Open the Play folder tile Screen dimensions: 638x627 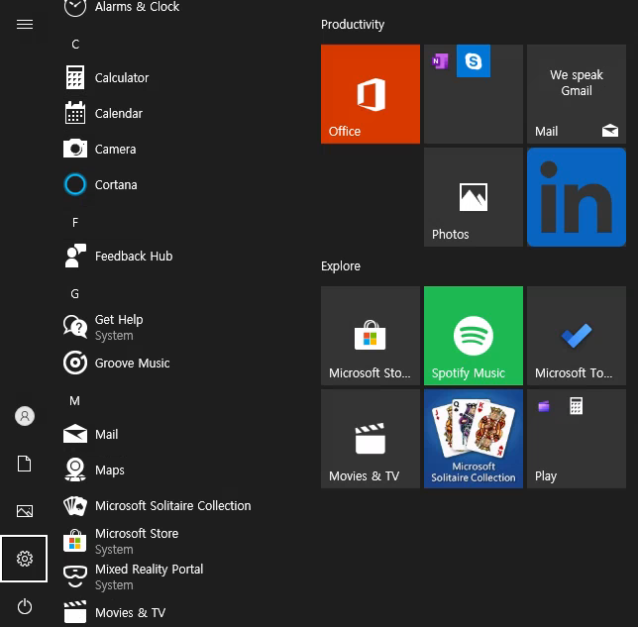(577, 439)
